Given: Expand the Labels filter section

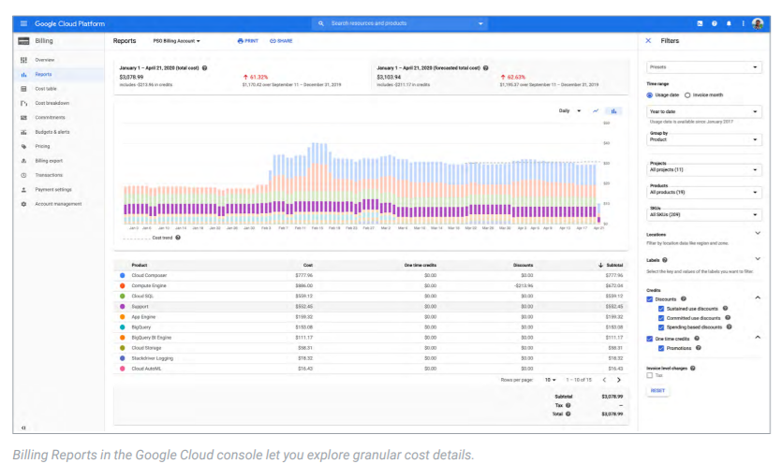Looking at the screenshot, I should point(758,259).
